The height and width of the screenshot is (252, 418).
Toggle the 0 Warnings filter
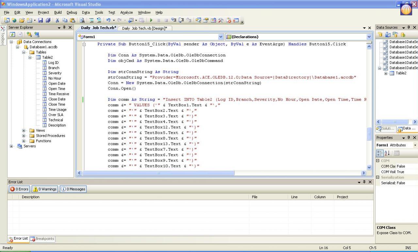(x=45, y=189)
